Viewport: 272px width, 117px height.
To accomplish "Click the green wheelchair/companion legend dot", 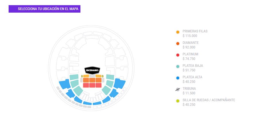I will coord(178,101).
